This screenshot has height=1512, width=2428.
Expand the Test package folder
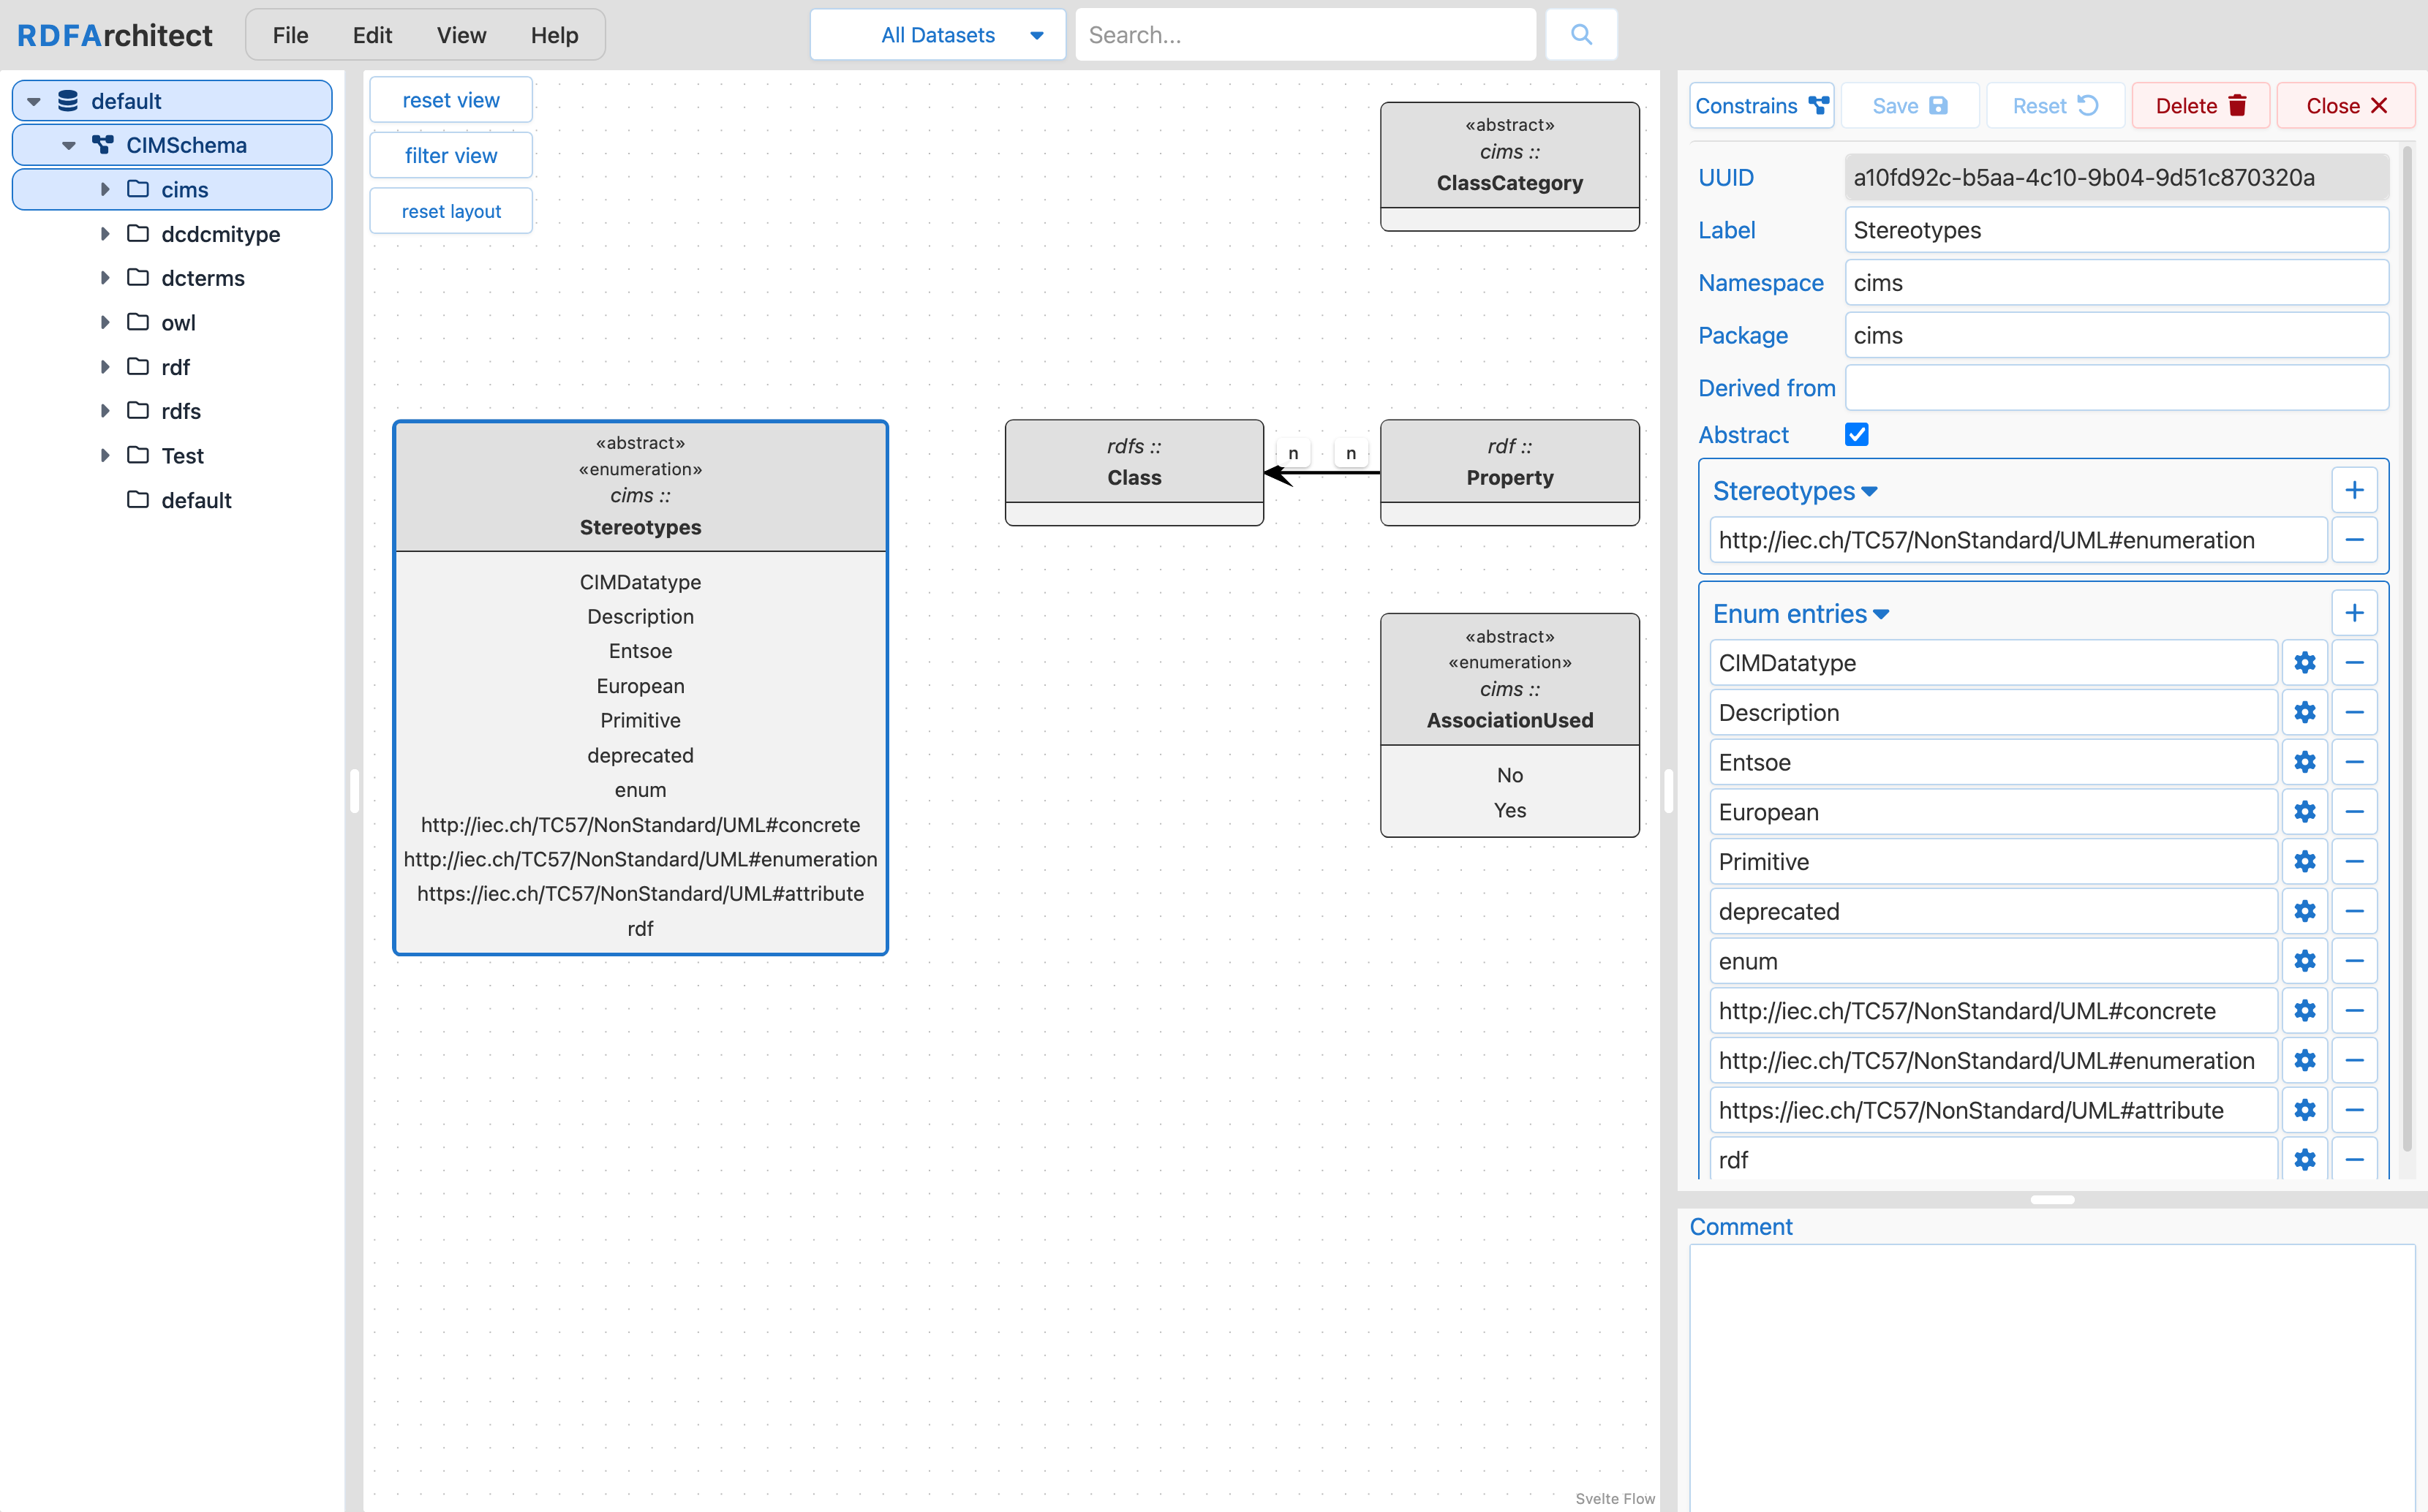coord(104,455)
